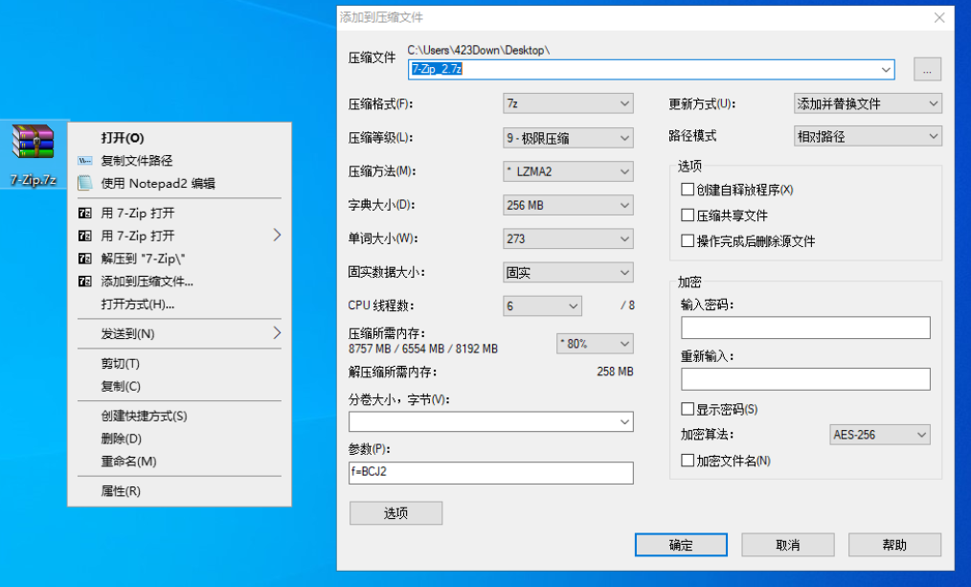Open the 单词大小 dropdown showing 273

[x=568, y=239]
